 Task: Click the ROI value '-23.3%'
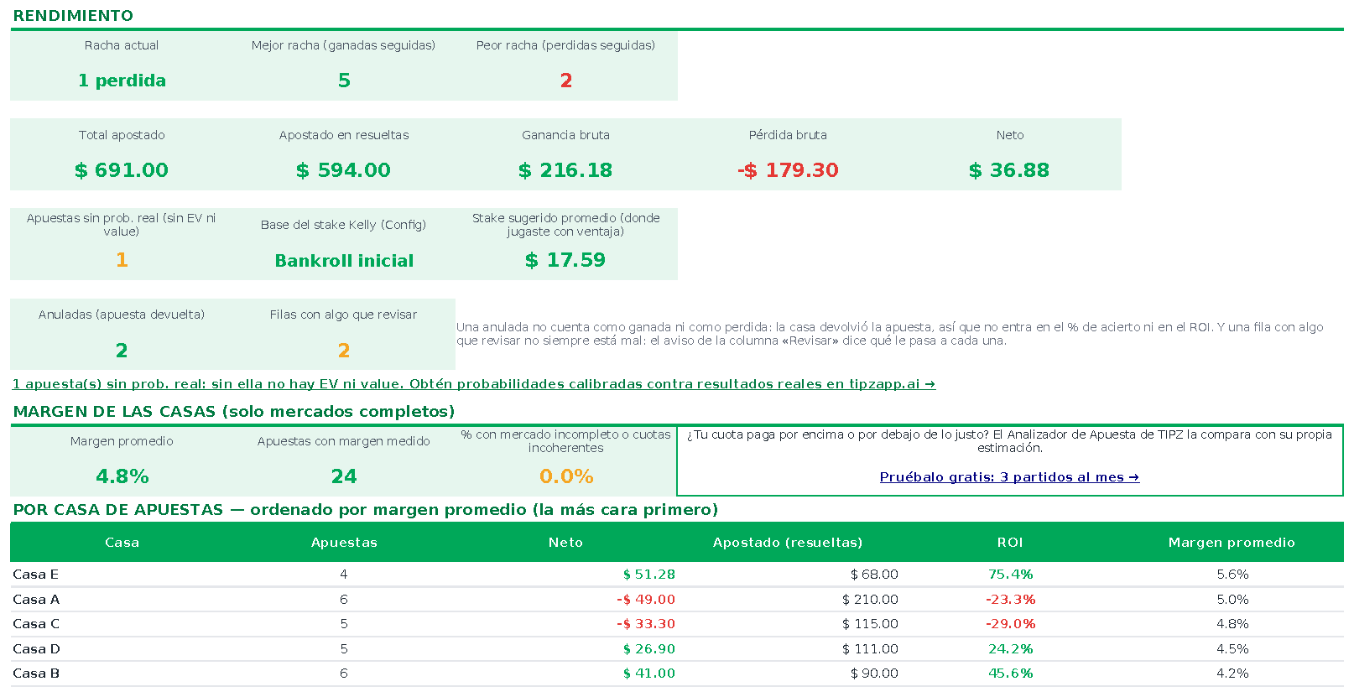coord(1010,600)
